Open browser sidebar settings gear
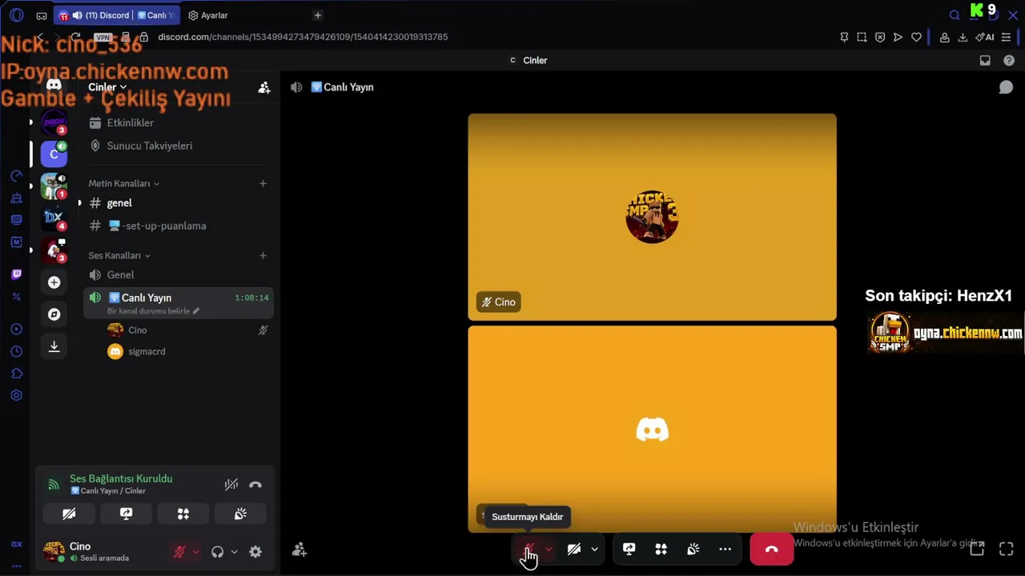This screenshot has width=1025, height=576. (x=16, y=395)
